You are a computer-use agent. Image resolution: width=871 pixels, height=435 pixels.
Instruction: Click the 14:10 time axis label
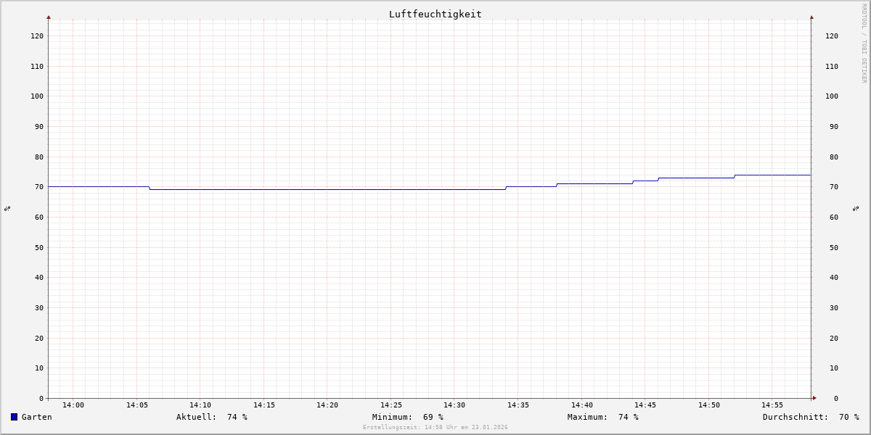tap(200, 405)
